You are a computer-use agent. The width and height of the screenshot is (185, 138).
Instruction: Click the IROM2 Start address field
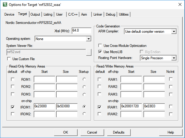pos(44,114)
